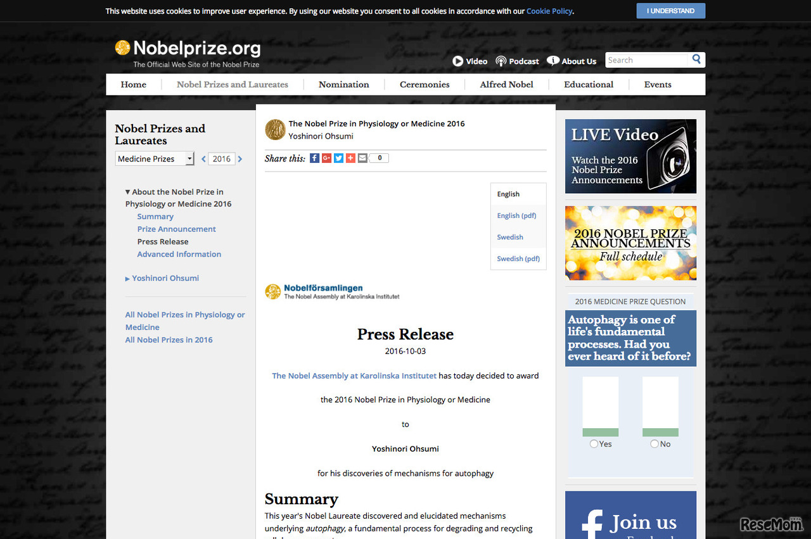The width and height of the screenshot is (811, 539).
Task: Open the LIVE Video banner
Action: pos(630,156)
